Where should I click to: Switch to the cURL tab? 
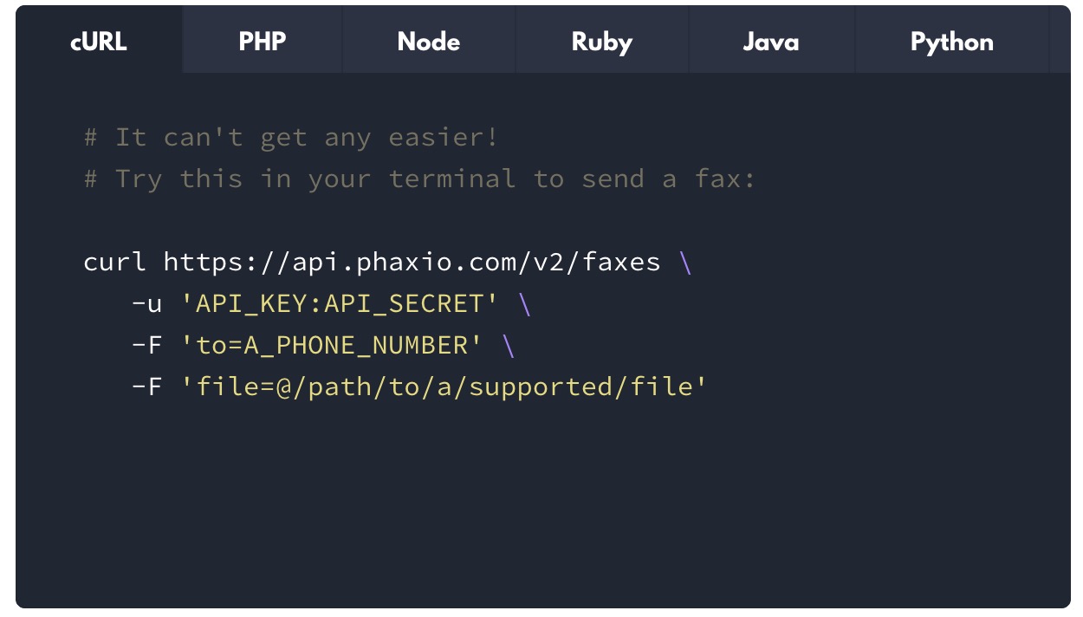(x=99, y=42)
